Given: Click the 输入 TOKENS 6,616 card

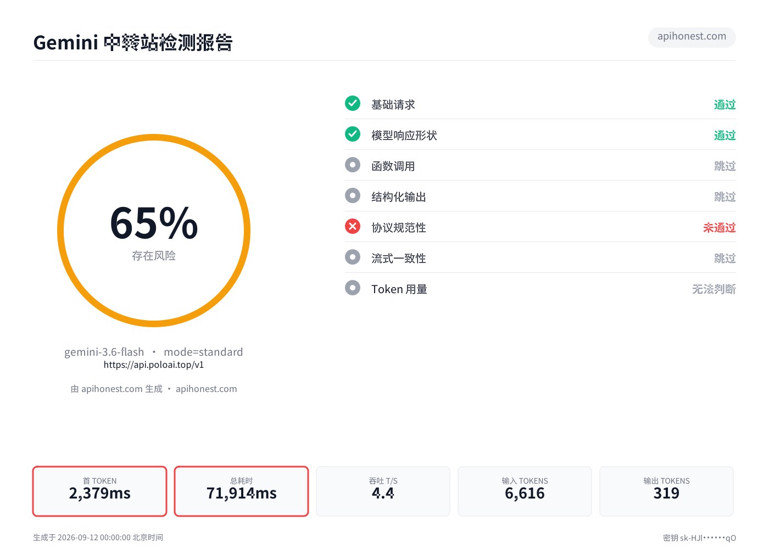Looking at the screenshot, I should coord(525,491).
